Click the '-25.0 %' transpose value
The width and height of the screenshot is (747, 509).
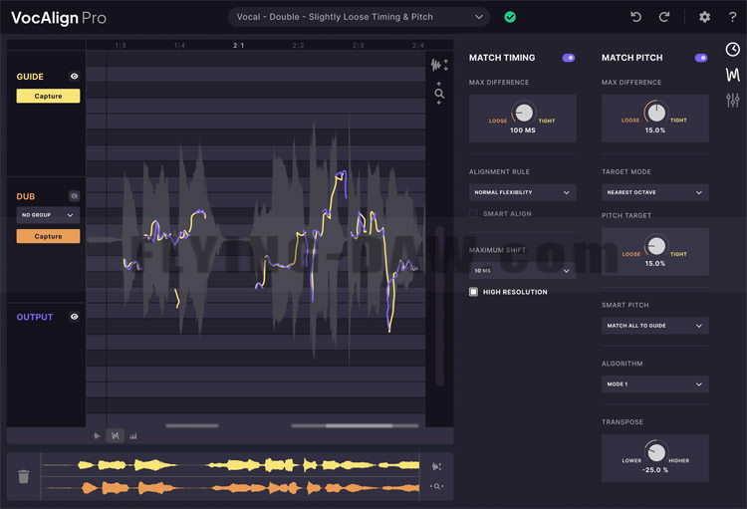click(655, 470)
